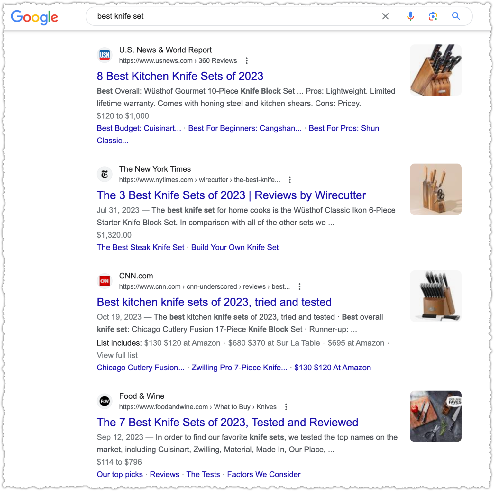Image resolution: width=494 pixels, height=491 pixels.
Task: Click 'Best For Pros: Shun Classic...' sitelink
Action: tap(344, 128)
